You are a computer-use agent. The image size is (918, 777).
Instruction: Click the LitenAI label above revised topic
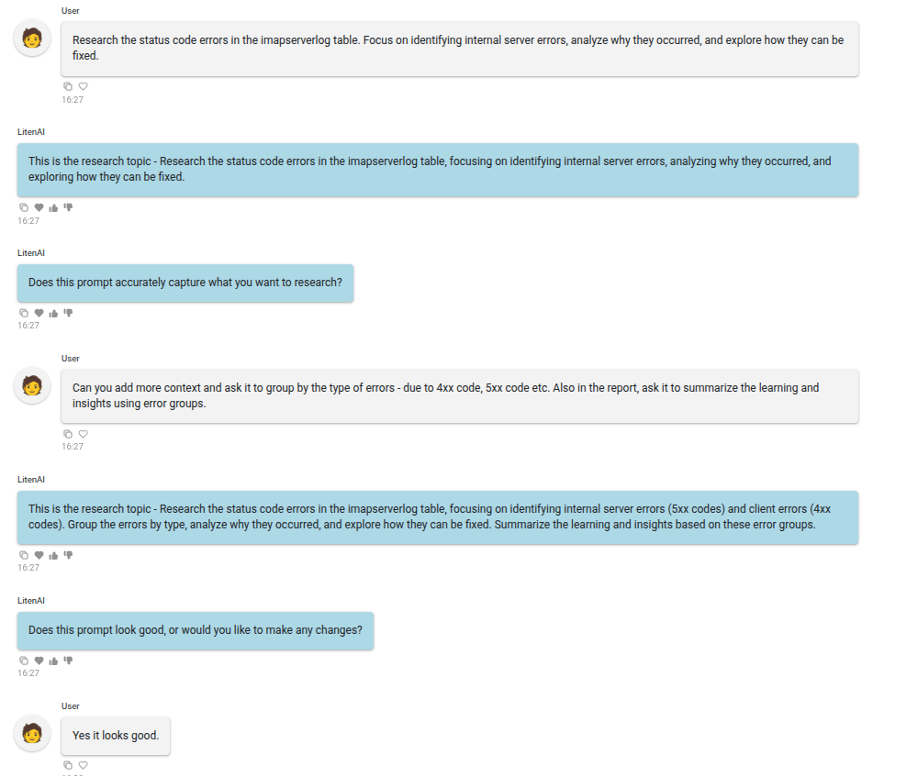[x=31, y=480]
